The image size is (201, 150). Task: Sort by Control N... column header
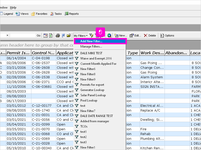click(43, 53)
